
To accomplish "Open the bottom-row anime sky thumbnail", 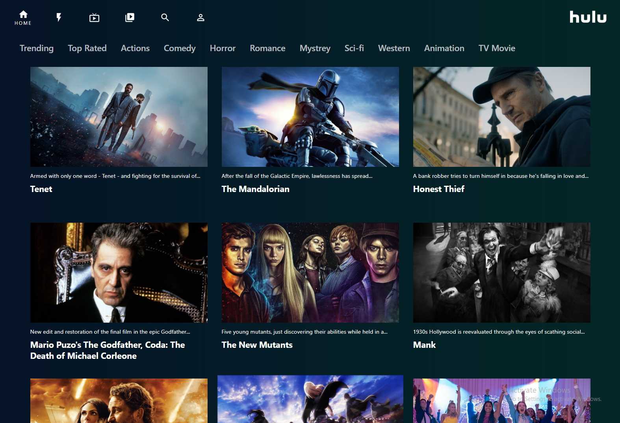I will tap(310, 399).
